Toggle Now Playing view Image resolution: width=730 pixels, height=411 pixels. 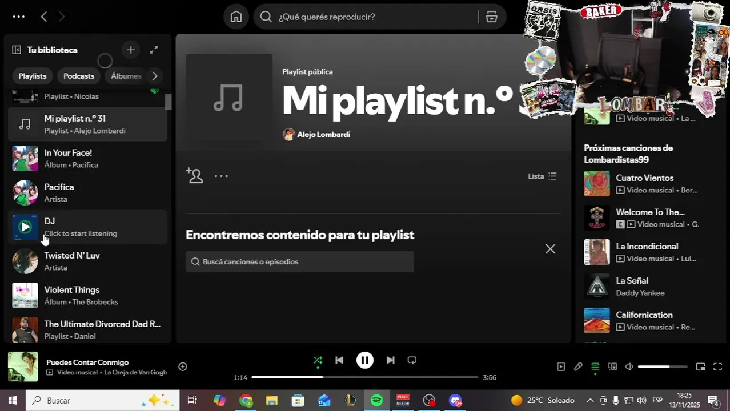(561, 367)
